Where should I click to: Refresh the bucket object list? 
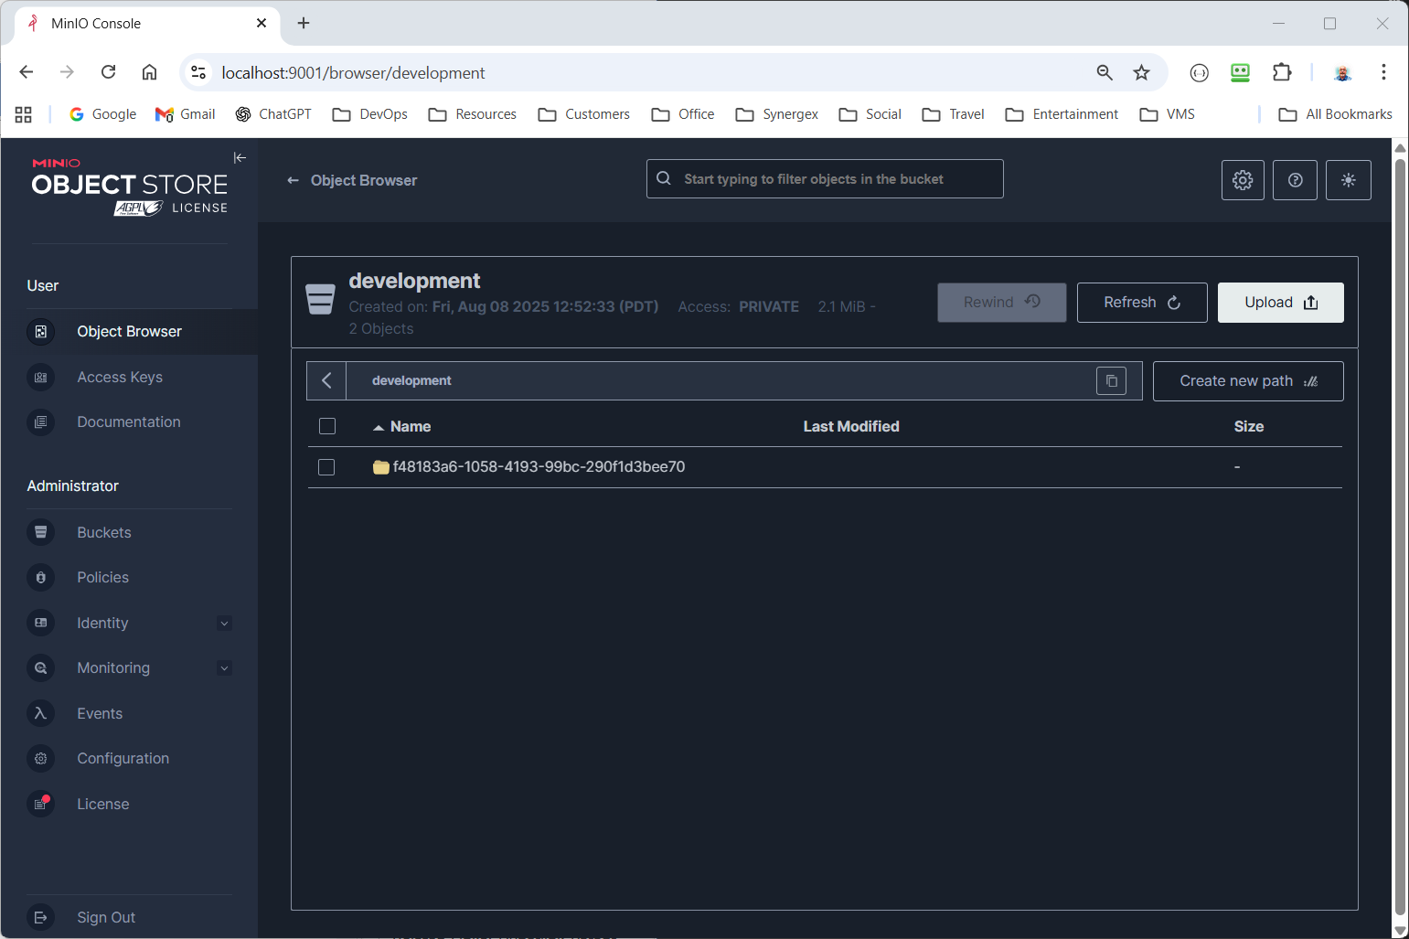pos(1141,303)
